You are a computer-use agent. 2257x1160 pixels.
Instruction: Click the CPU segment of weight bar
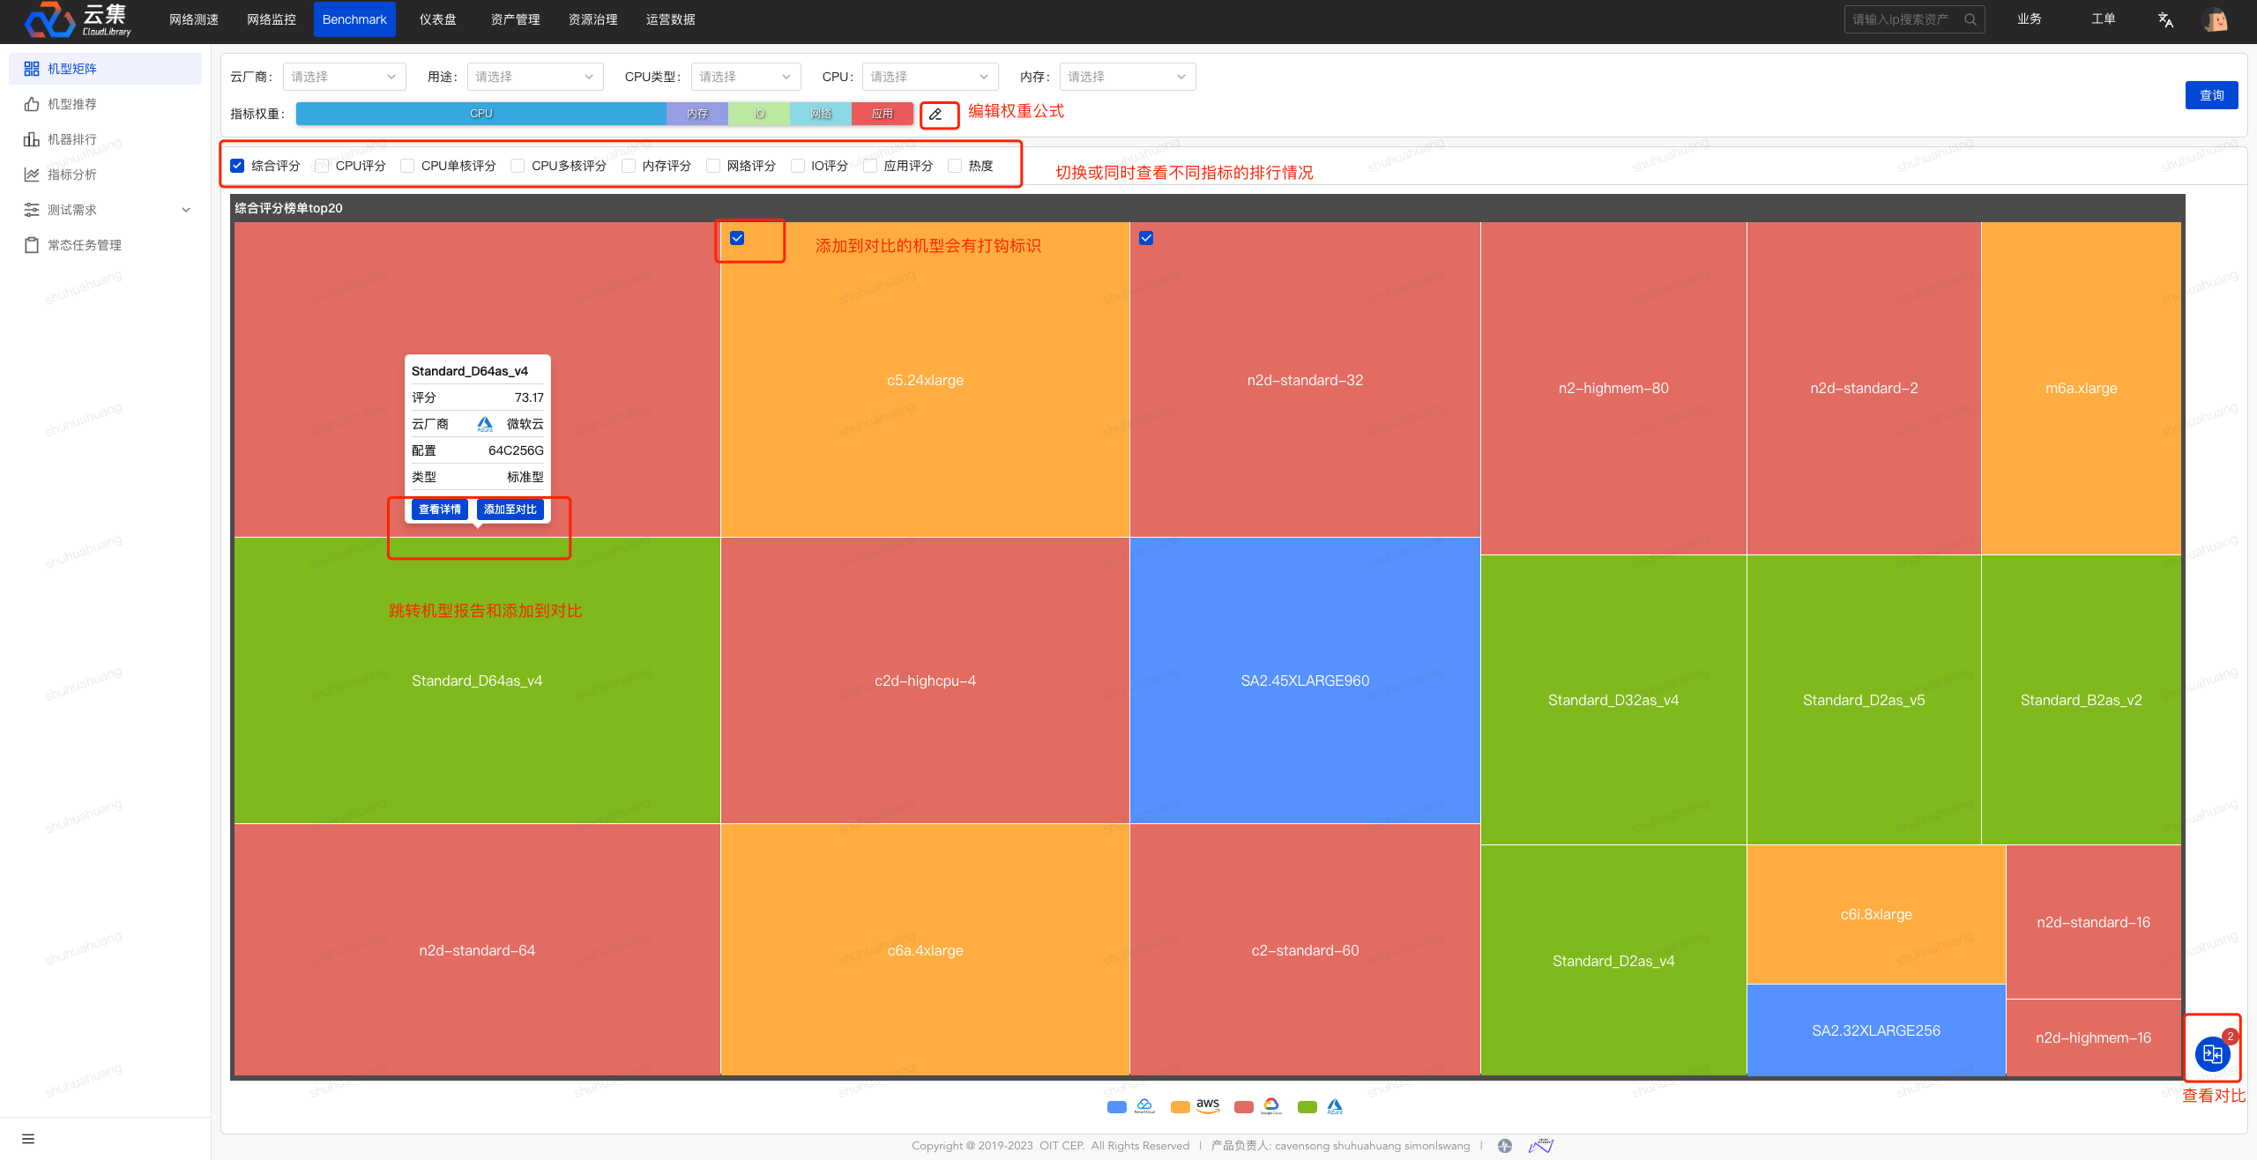481,114
